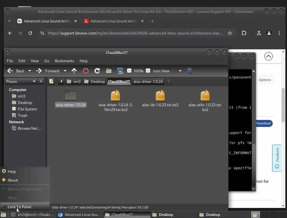Switch to terminal vm3@vm3 taskbar button
The height and width of the screenshot is (218, 287).
[x=33, y=215]
